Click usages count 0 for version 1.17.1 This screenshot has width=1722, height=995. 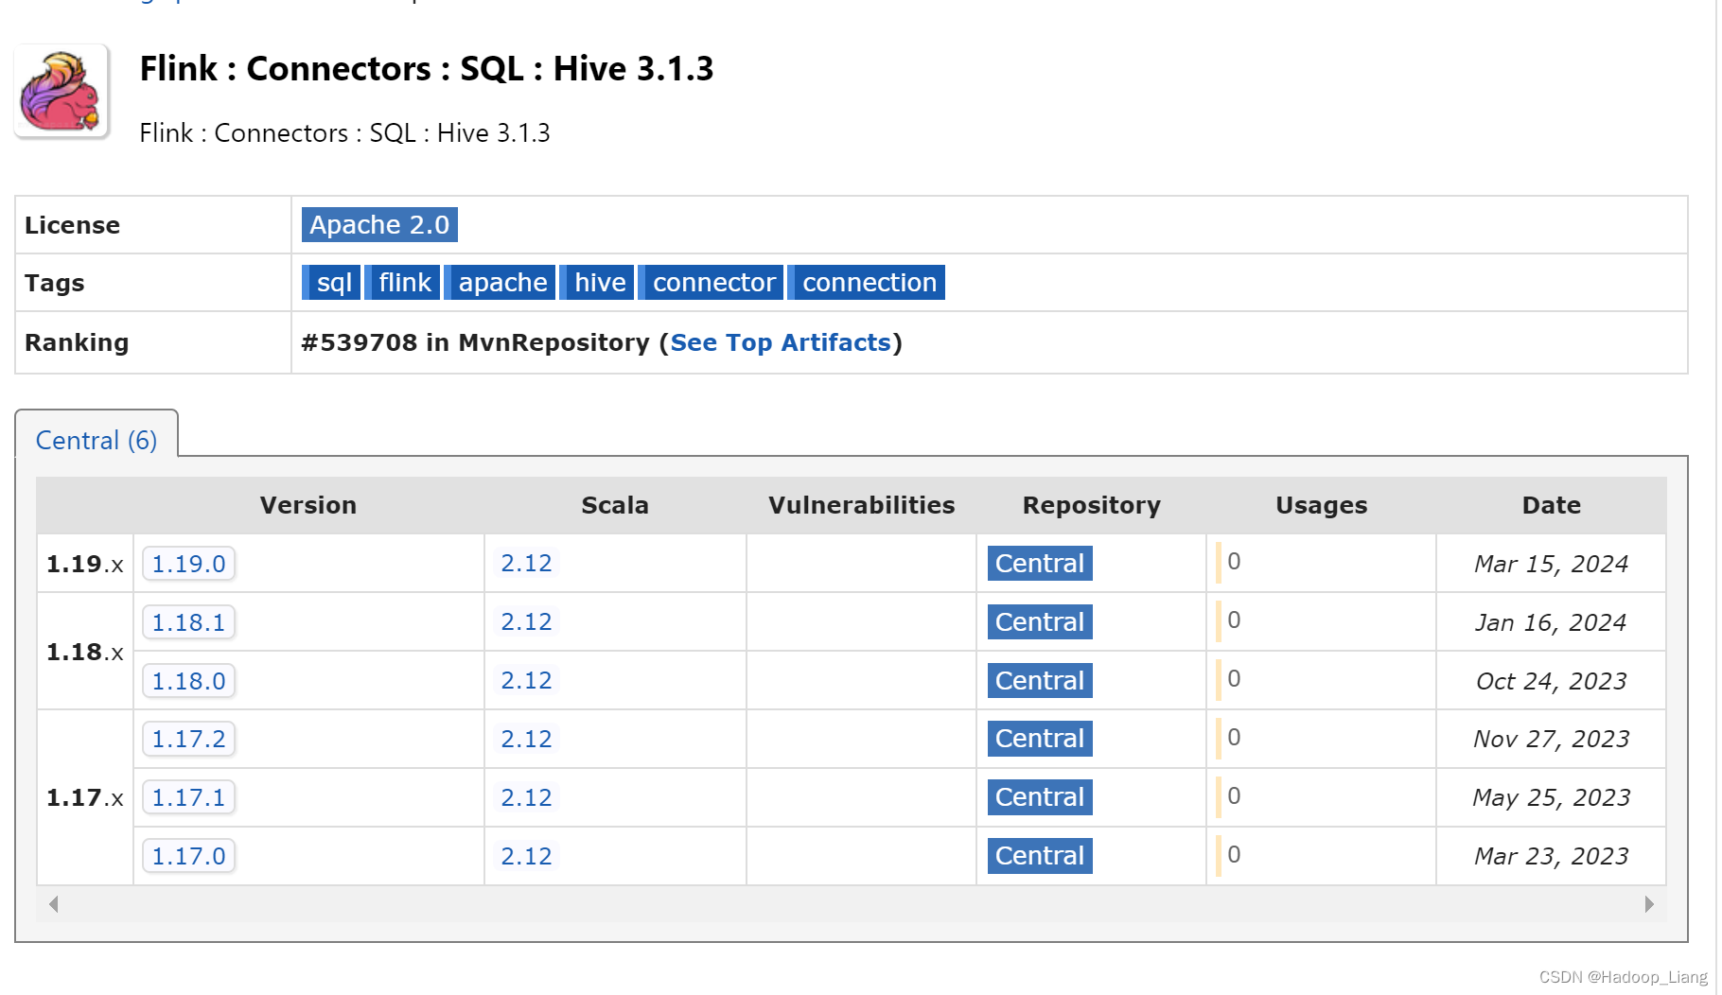(x=1234, y=796)
